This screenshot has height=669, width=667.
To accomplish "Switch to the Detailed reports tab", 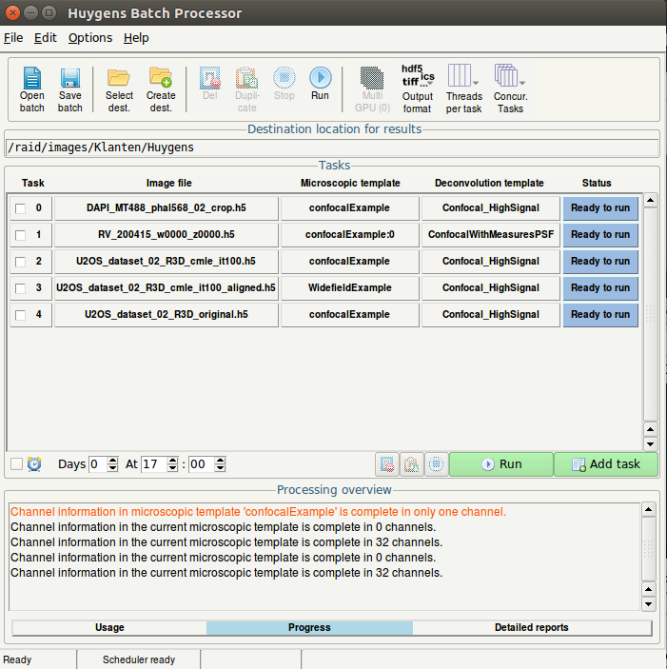I will [531, 628].
